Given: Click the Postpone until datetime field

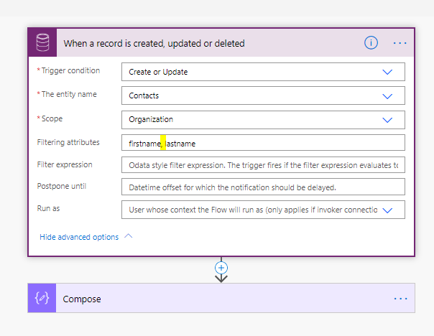Looking at the screenshot, I should pos(263,187).
